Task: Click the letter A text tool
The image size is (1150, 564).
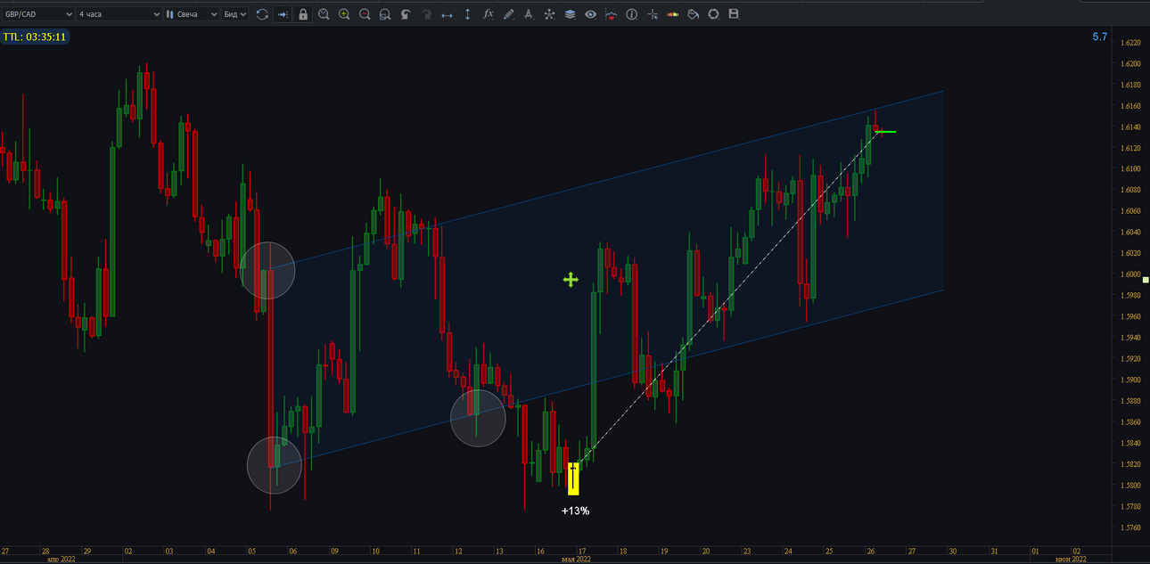Action: [x=529, y=14]
